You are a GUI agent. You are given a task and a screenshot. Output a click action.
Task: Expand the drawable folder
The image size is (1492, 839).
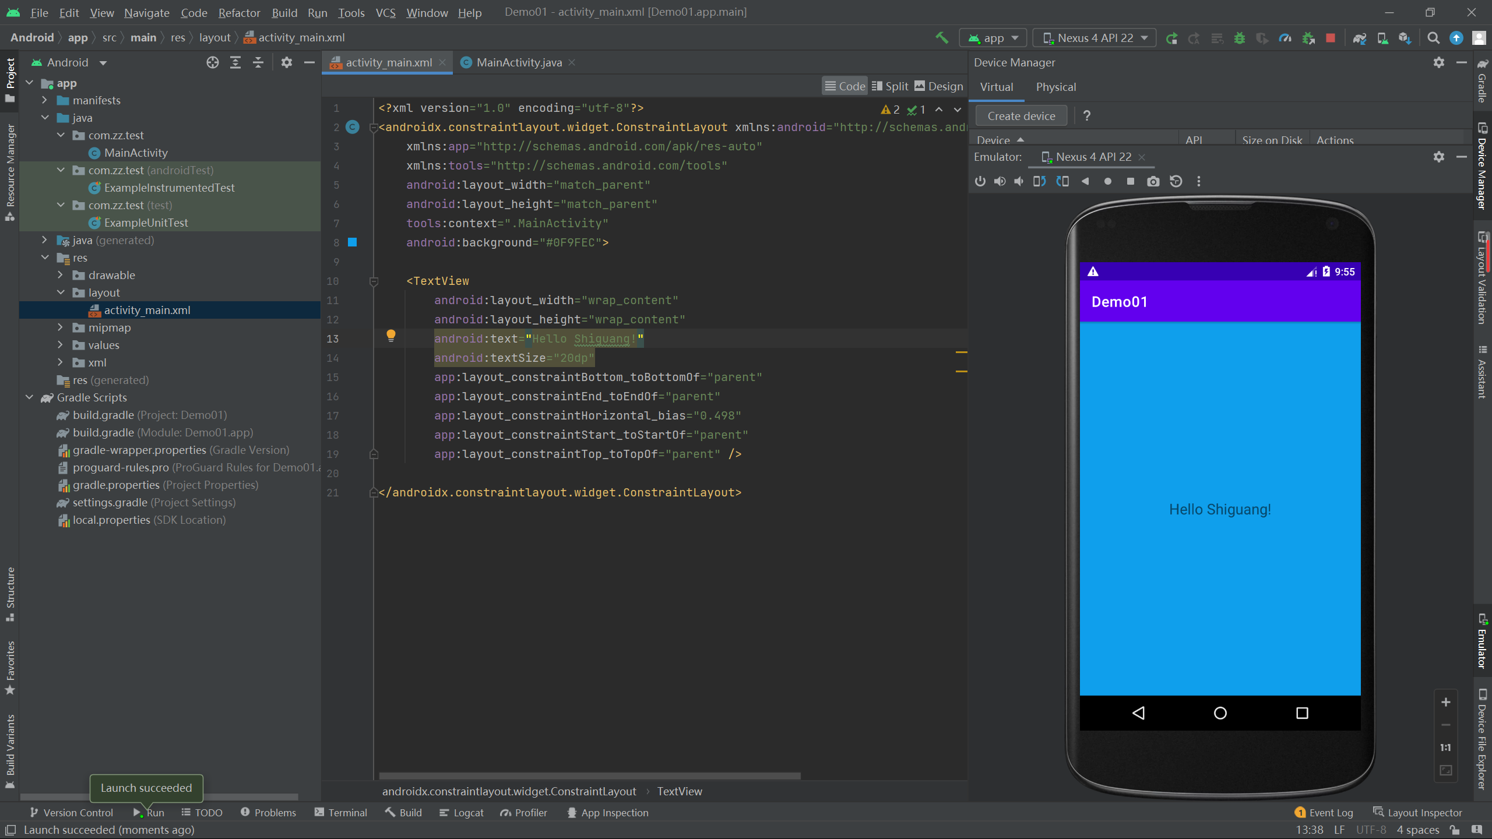tap(61, 274)
